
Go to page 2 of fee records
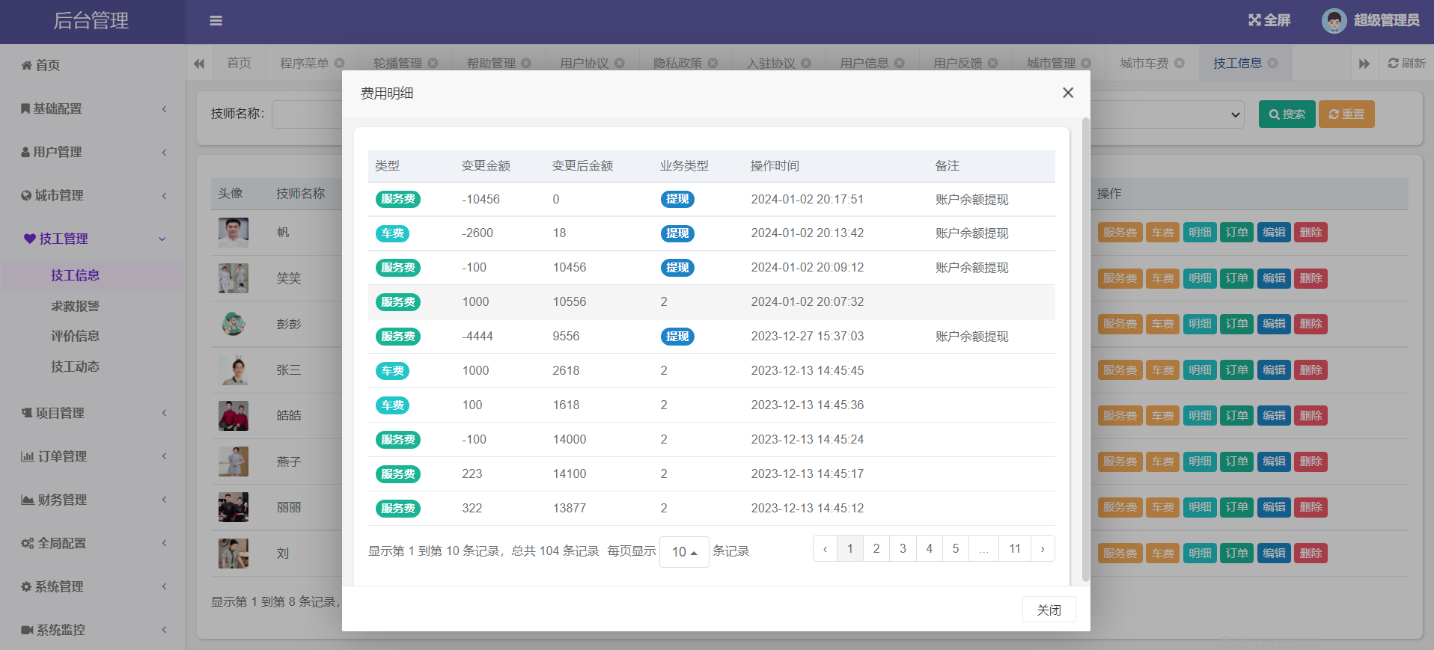pyautogui.click(x=876, y=548)
